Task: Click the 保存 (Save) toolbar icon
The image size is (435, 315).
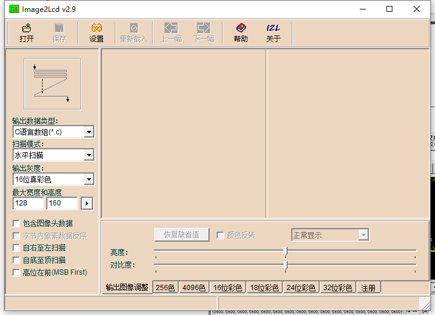Action: tap(59, 28)
